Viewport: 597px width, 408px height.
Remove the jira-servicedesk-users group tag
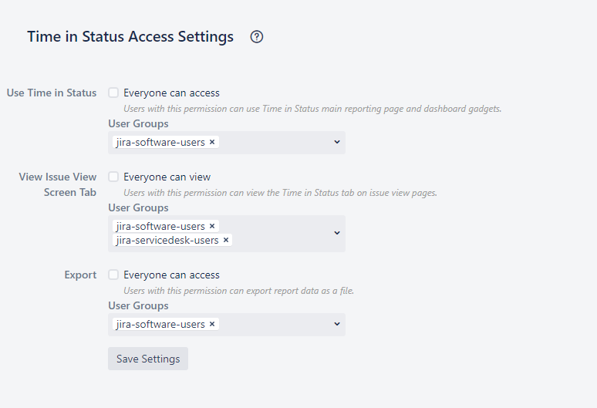[x=226, y=240]
